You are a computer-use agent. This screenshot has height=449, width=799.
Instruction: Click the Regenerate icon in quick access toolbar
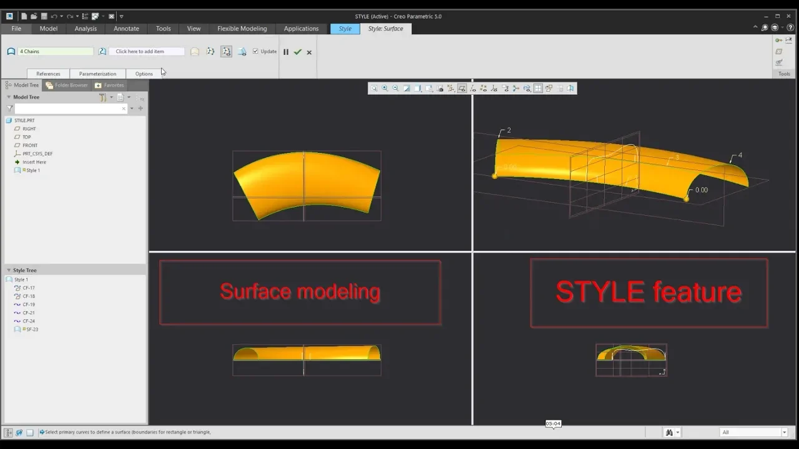click(x=85, y=16)
